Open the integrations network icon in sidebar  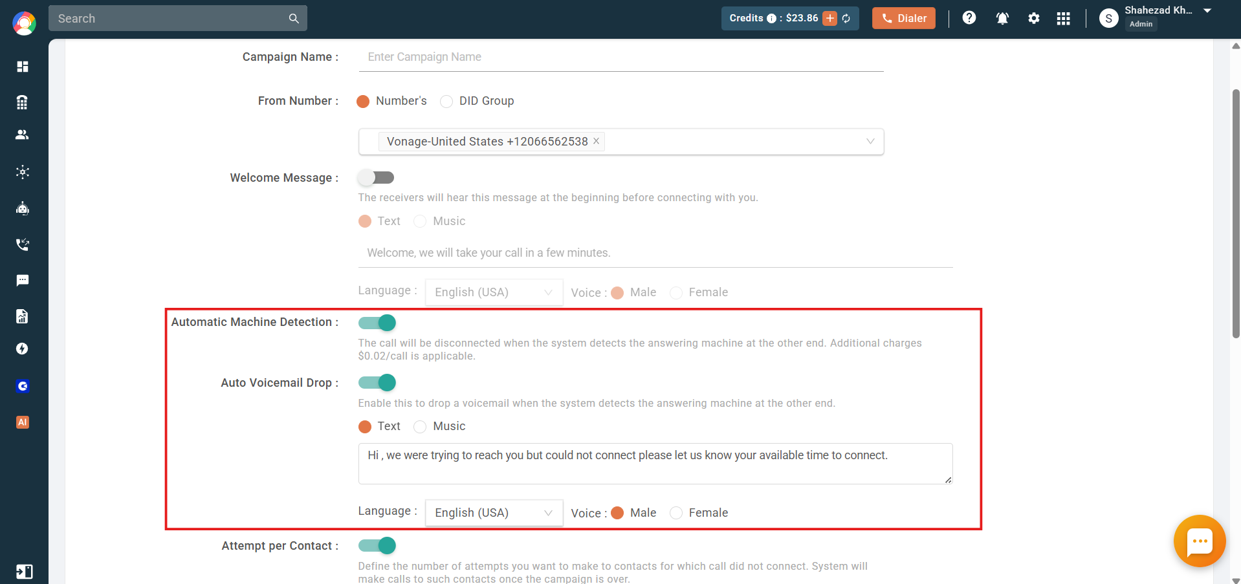(x=23, y=172)
